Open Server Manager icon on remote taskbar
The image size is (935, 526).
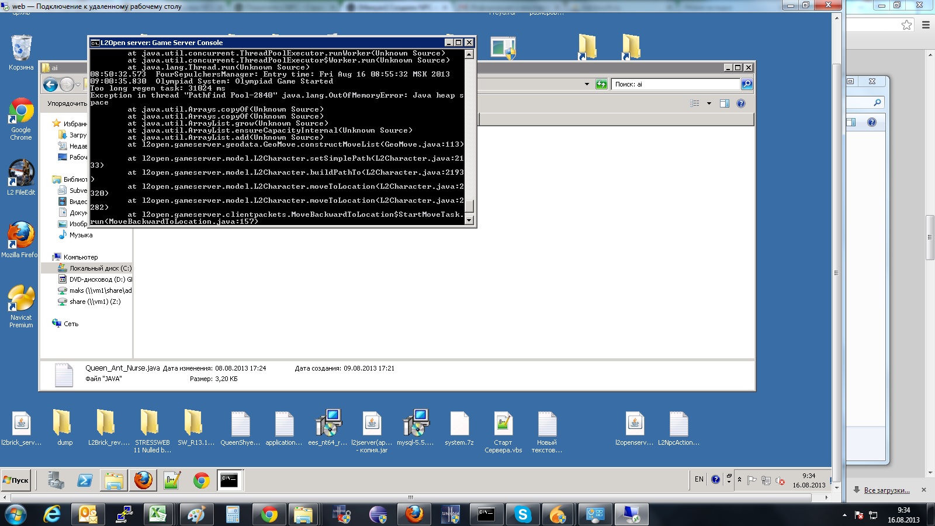[56, 480]
